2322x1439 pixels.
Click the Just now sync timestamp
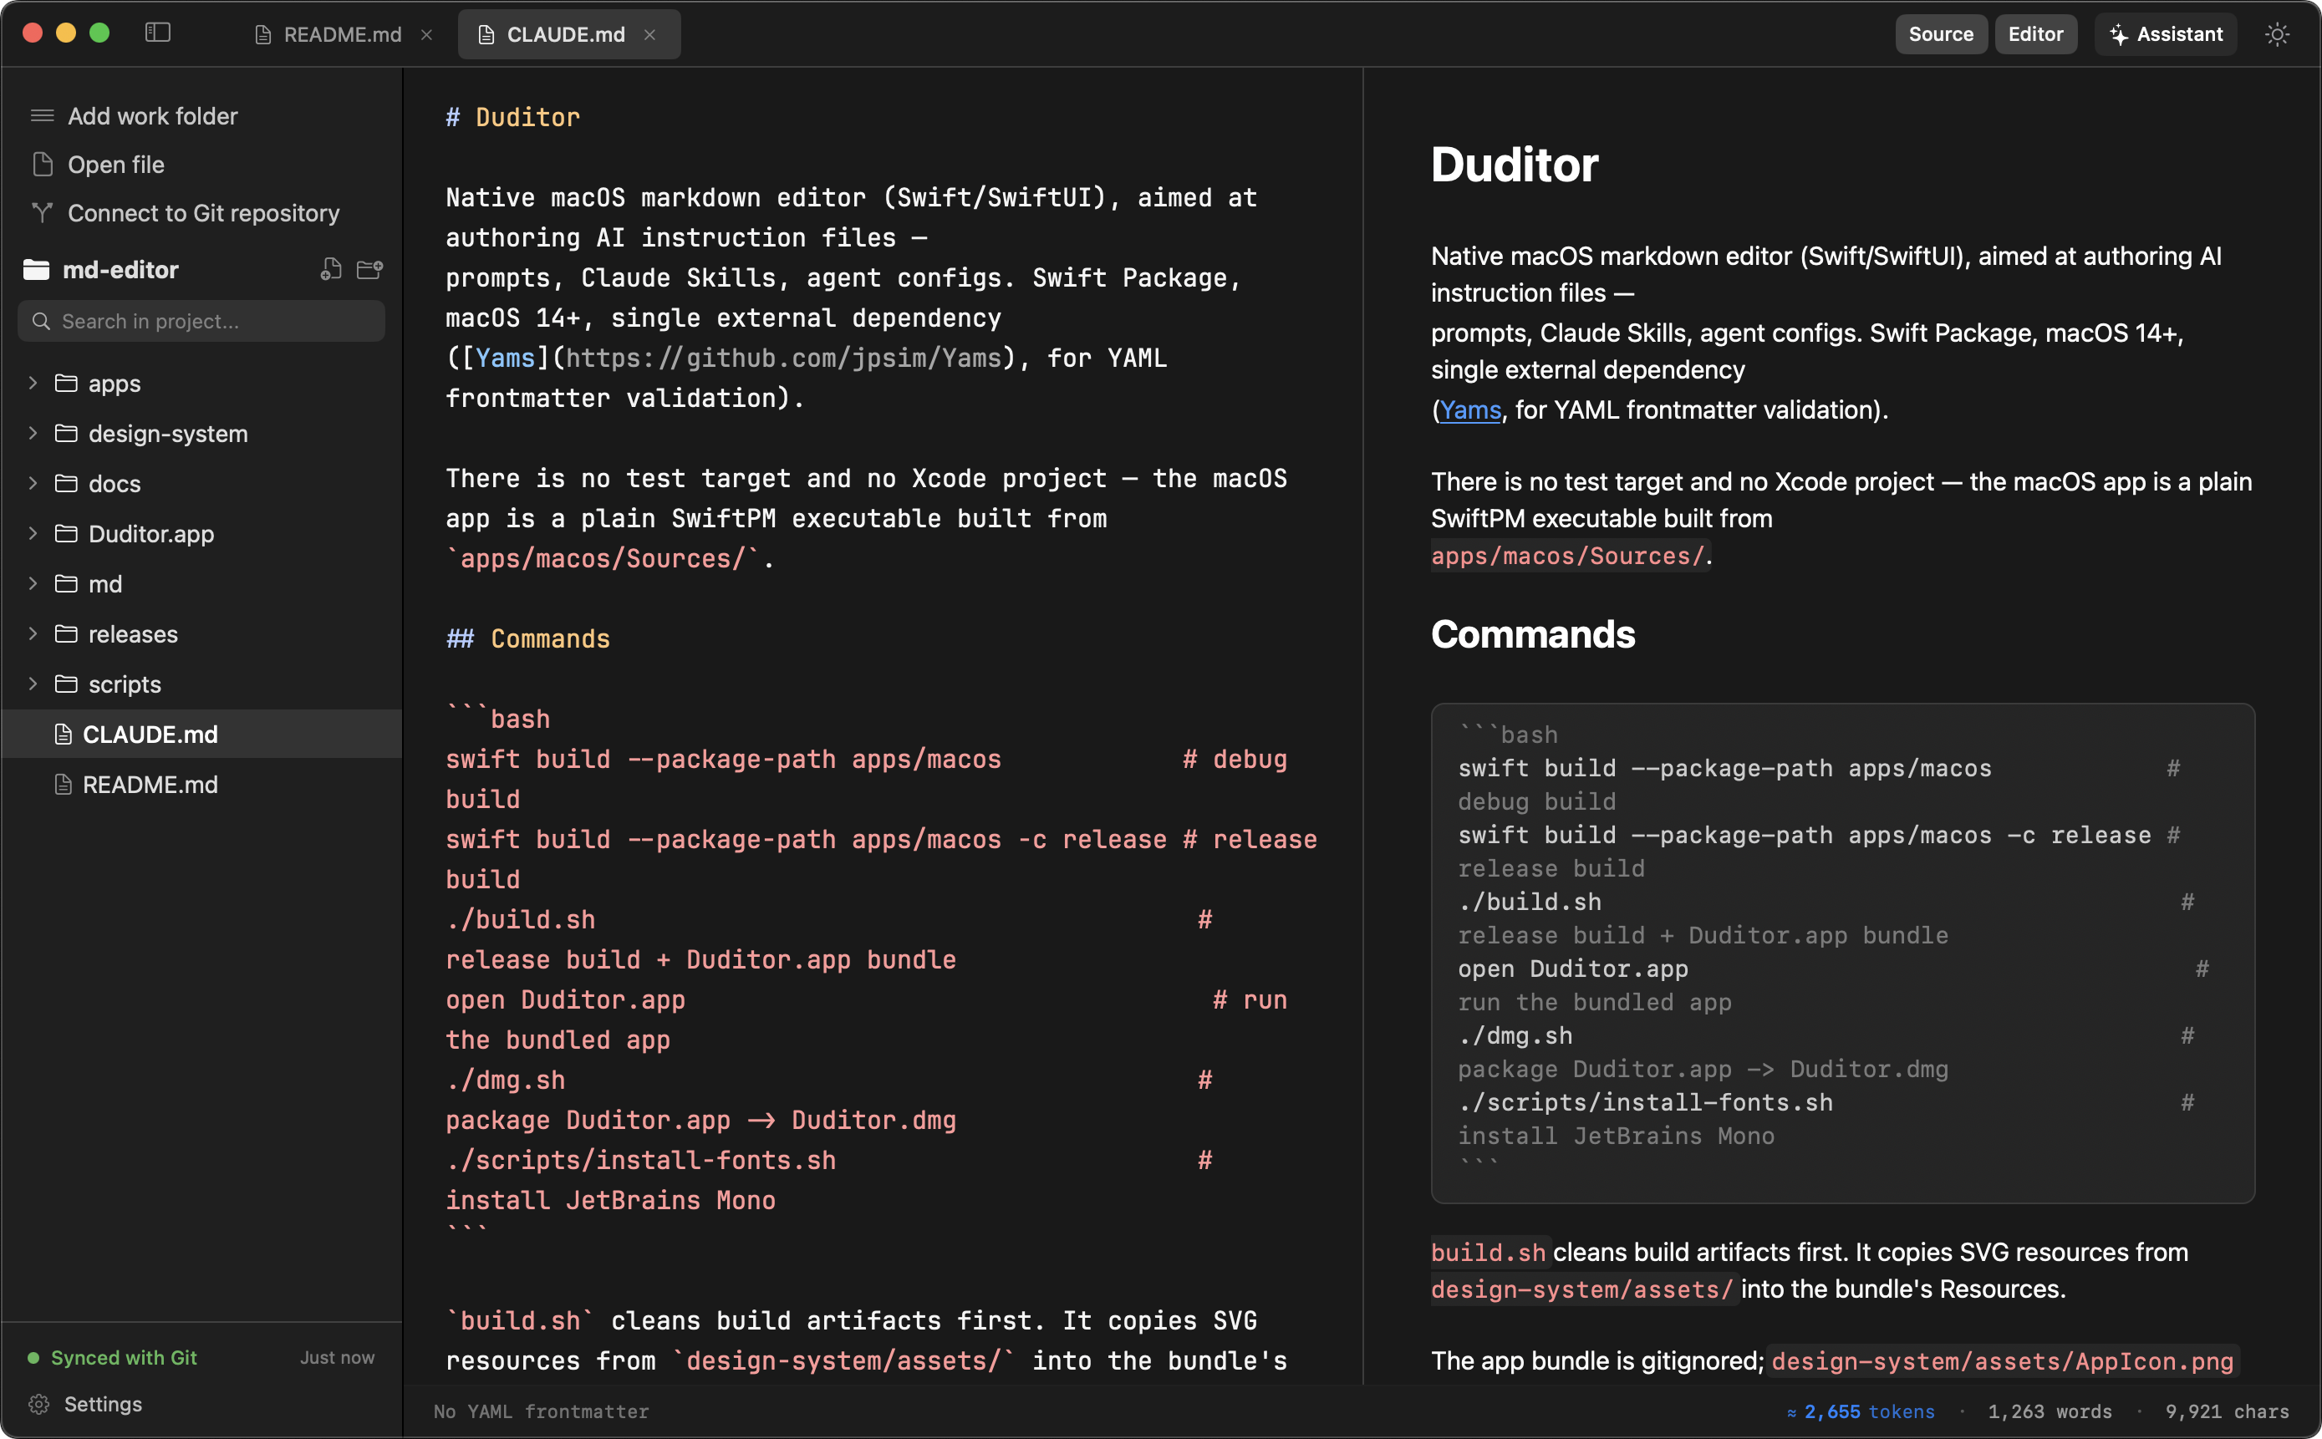(337, 1357)
